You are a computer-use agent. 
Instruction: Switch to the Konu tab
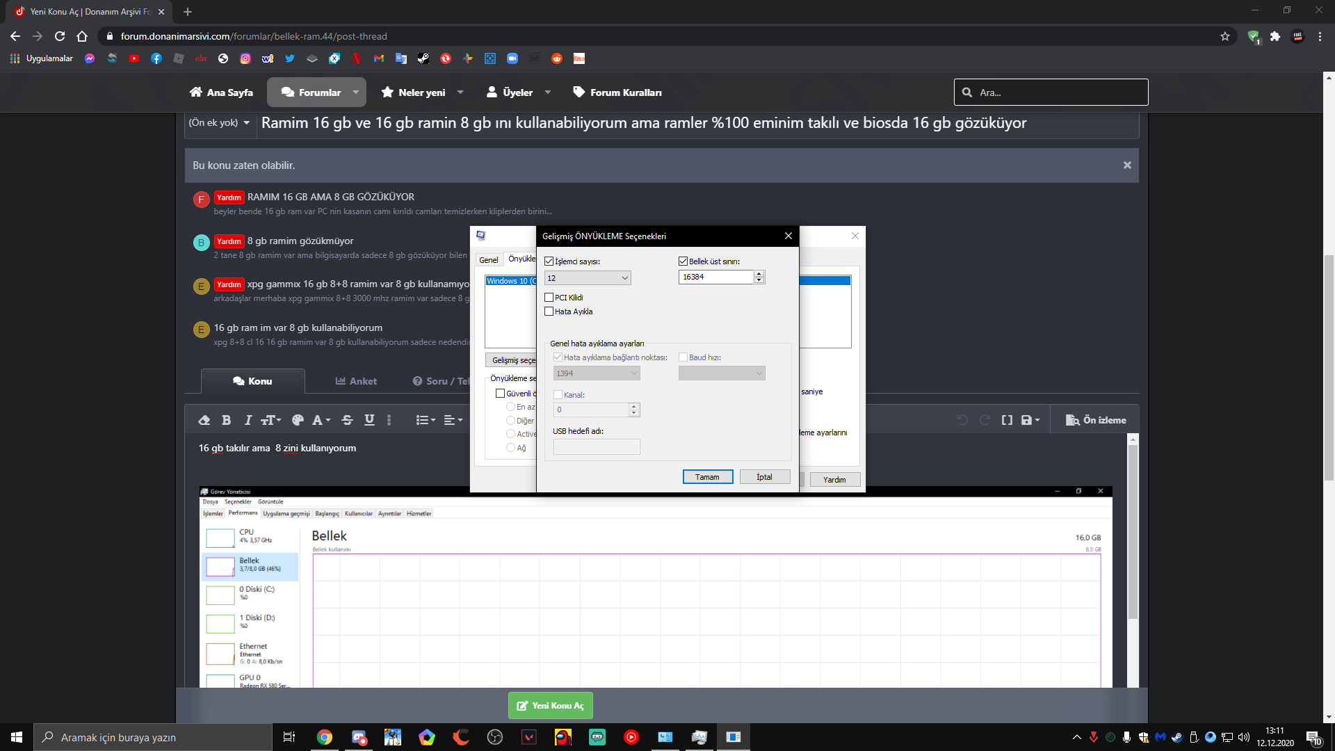click(253, 381)
